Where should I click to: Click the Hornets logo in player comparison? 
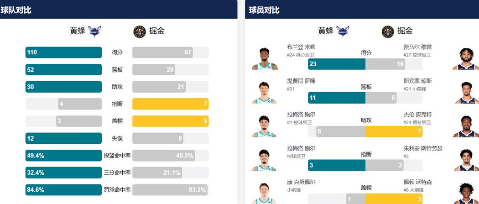pyautogui.click(x=343, y=31)
